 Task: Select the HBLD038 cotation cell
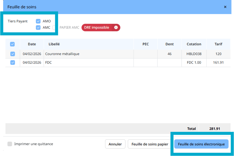click(x=194, y=54)
